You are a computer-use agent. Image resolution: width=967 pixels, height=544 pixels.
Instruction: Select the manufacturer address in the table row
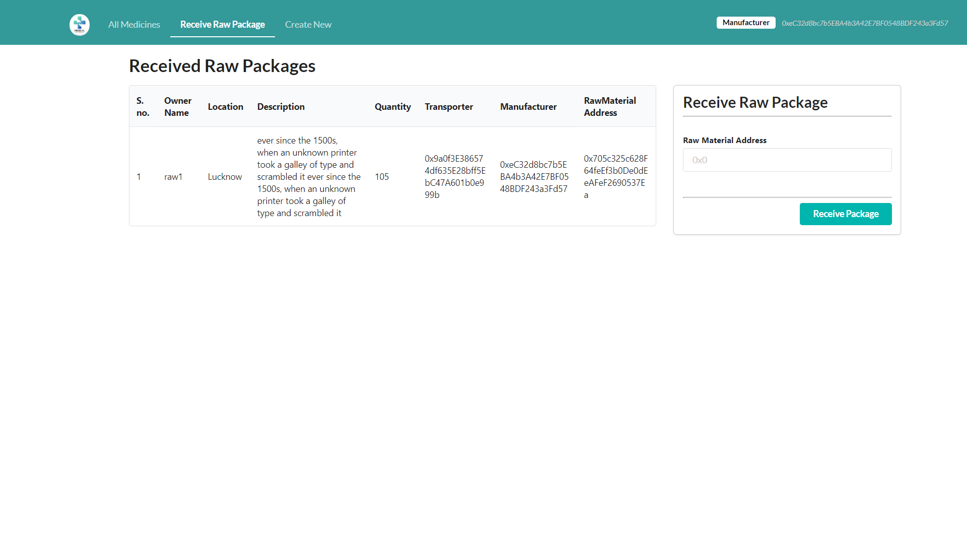click(x=534, y=176)
